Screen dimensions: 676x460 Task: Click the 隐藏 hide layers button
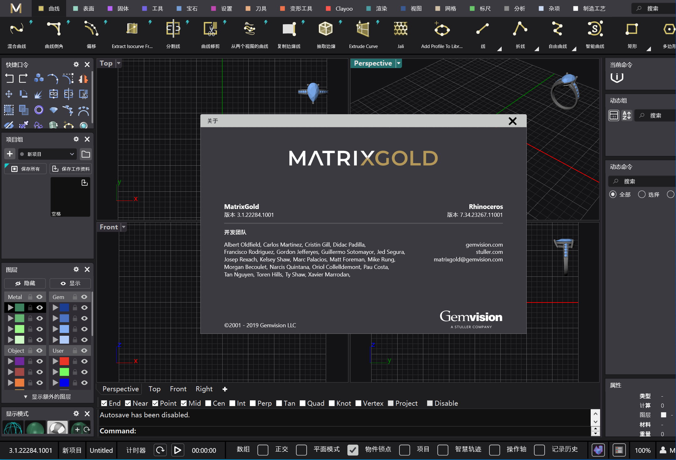click(25, 283)
